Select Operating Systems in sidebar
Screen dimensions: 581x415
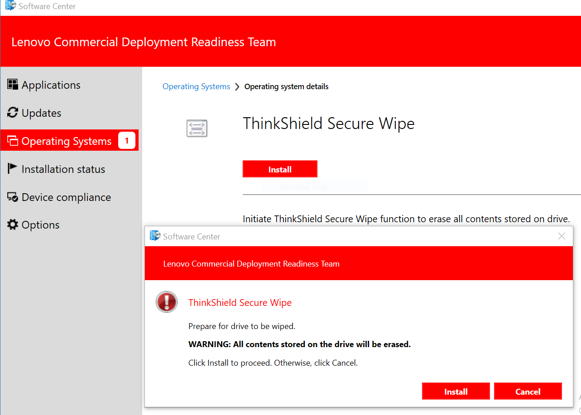70,140
